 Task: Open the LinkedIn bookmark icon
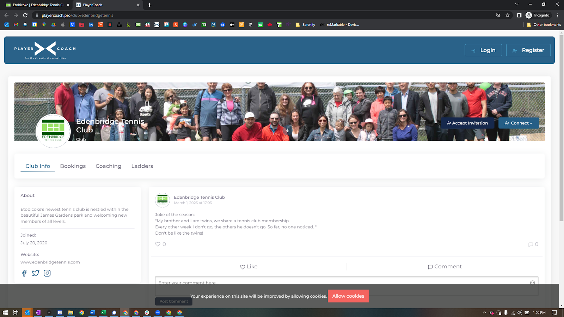[91, 25]
